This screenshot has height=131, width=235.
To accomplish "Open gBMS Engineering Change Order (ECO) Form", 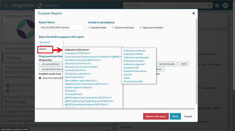I will click(88, 98).
